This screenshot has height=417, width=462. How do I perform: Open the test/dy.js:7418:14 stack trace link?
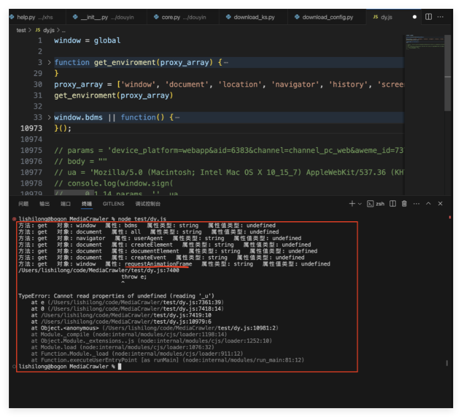[x=193, y=309]
